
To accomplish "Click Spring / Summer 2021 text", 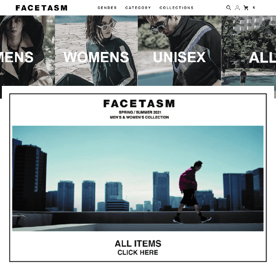I will click(x=140, y=112).
